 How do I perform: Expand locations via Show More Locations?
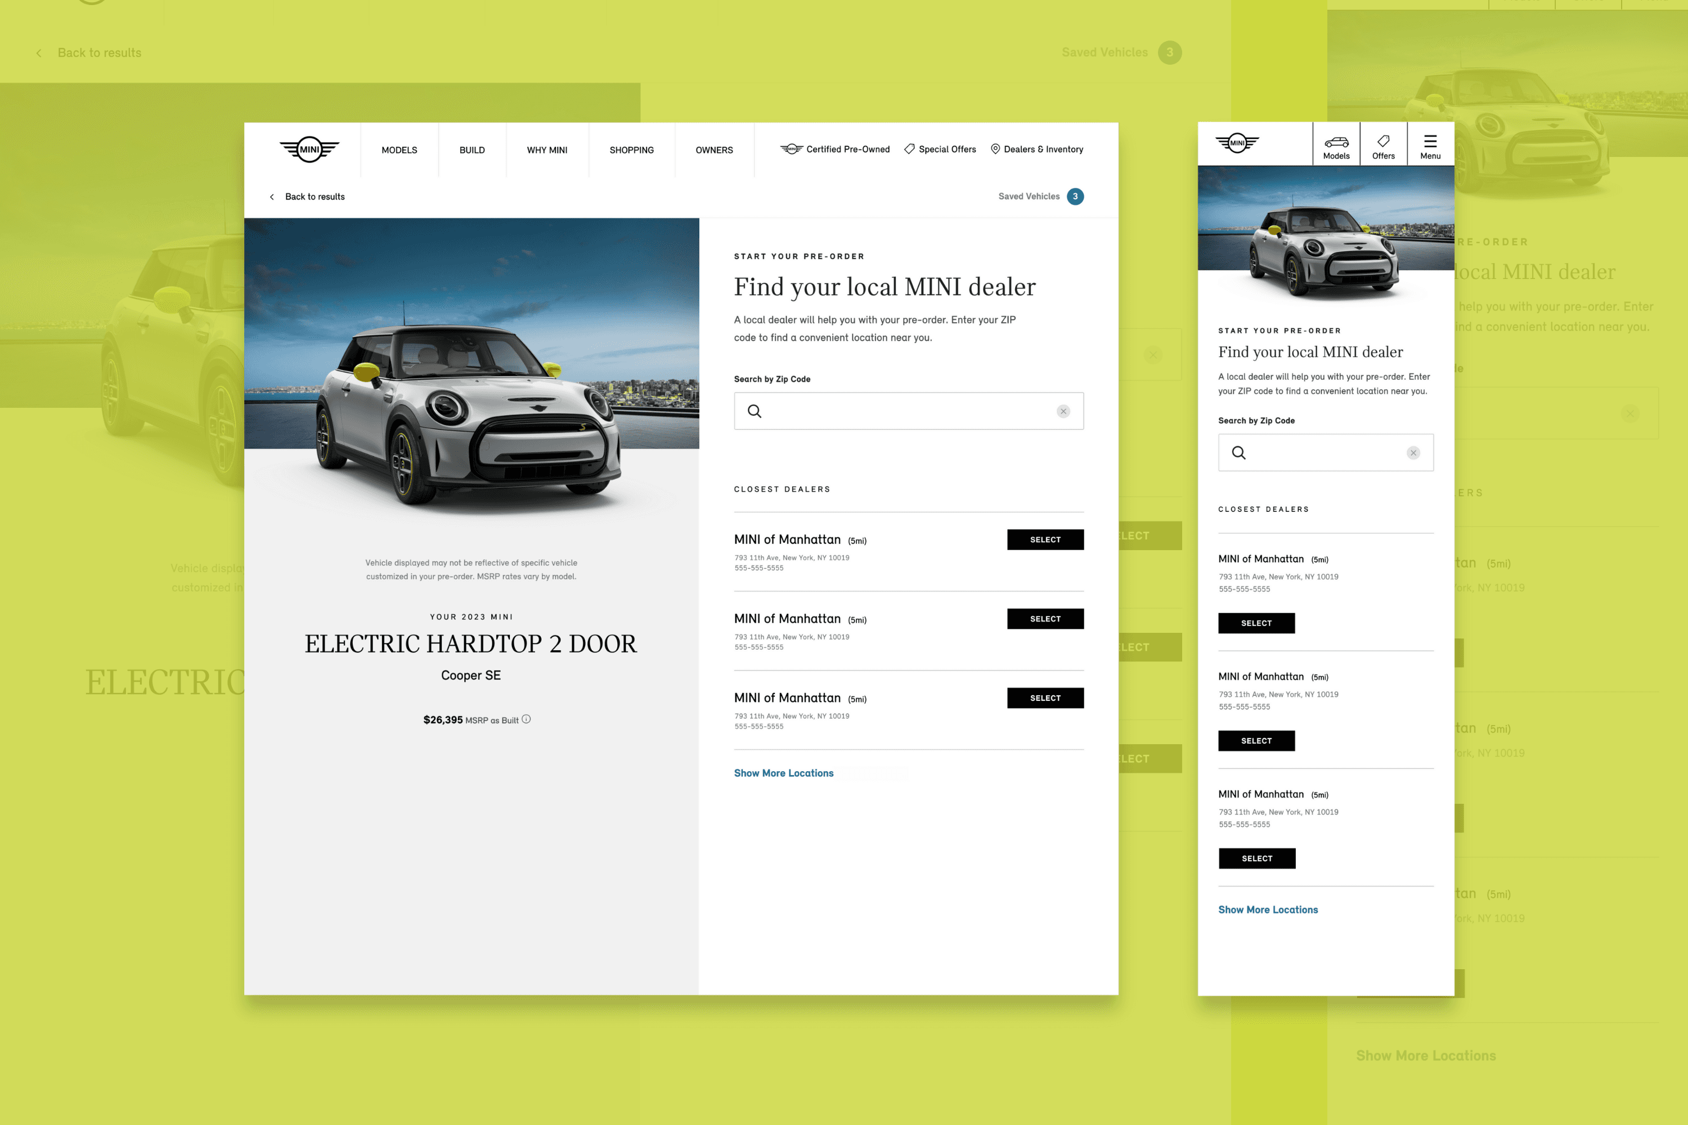(784, 773)
